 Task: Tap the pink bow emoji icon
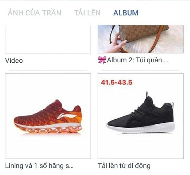tap(102, 59)
